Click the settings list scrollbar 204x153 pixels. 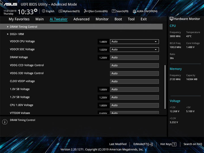[x=165, y=87]
